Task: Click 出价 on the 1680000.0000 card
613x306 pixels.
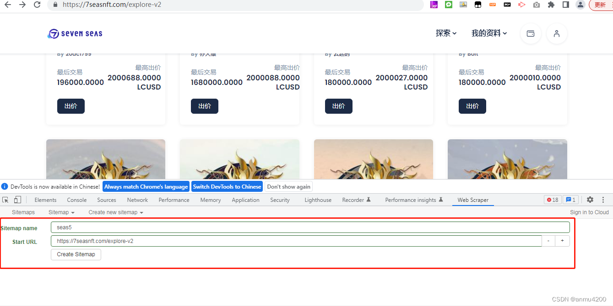Action: click(x=205, y=106)
